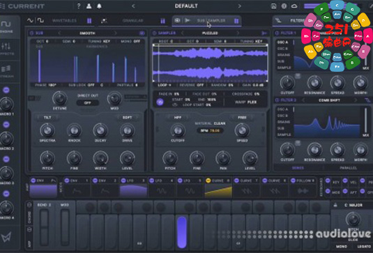Click the KEY keyboard modulation dot
373x253 pixels.
[x=328, y=181]
